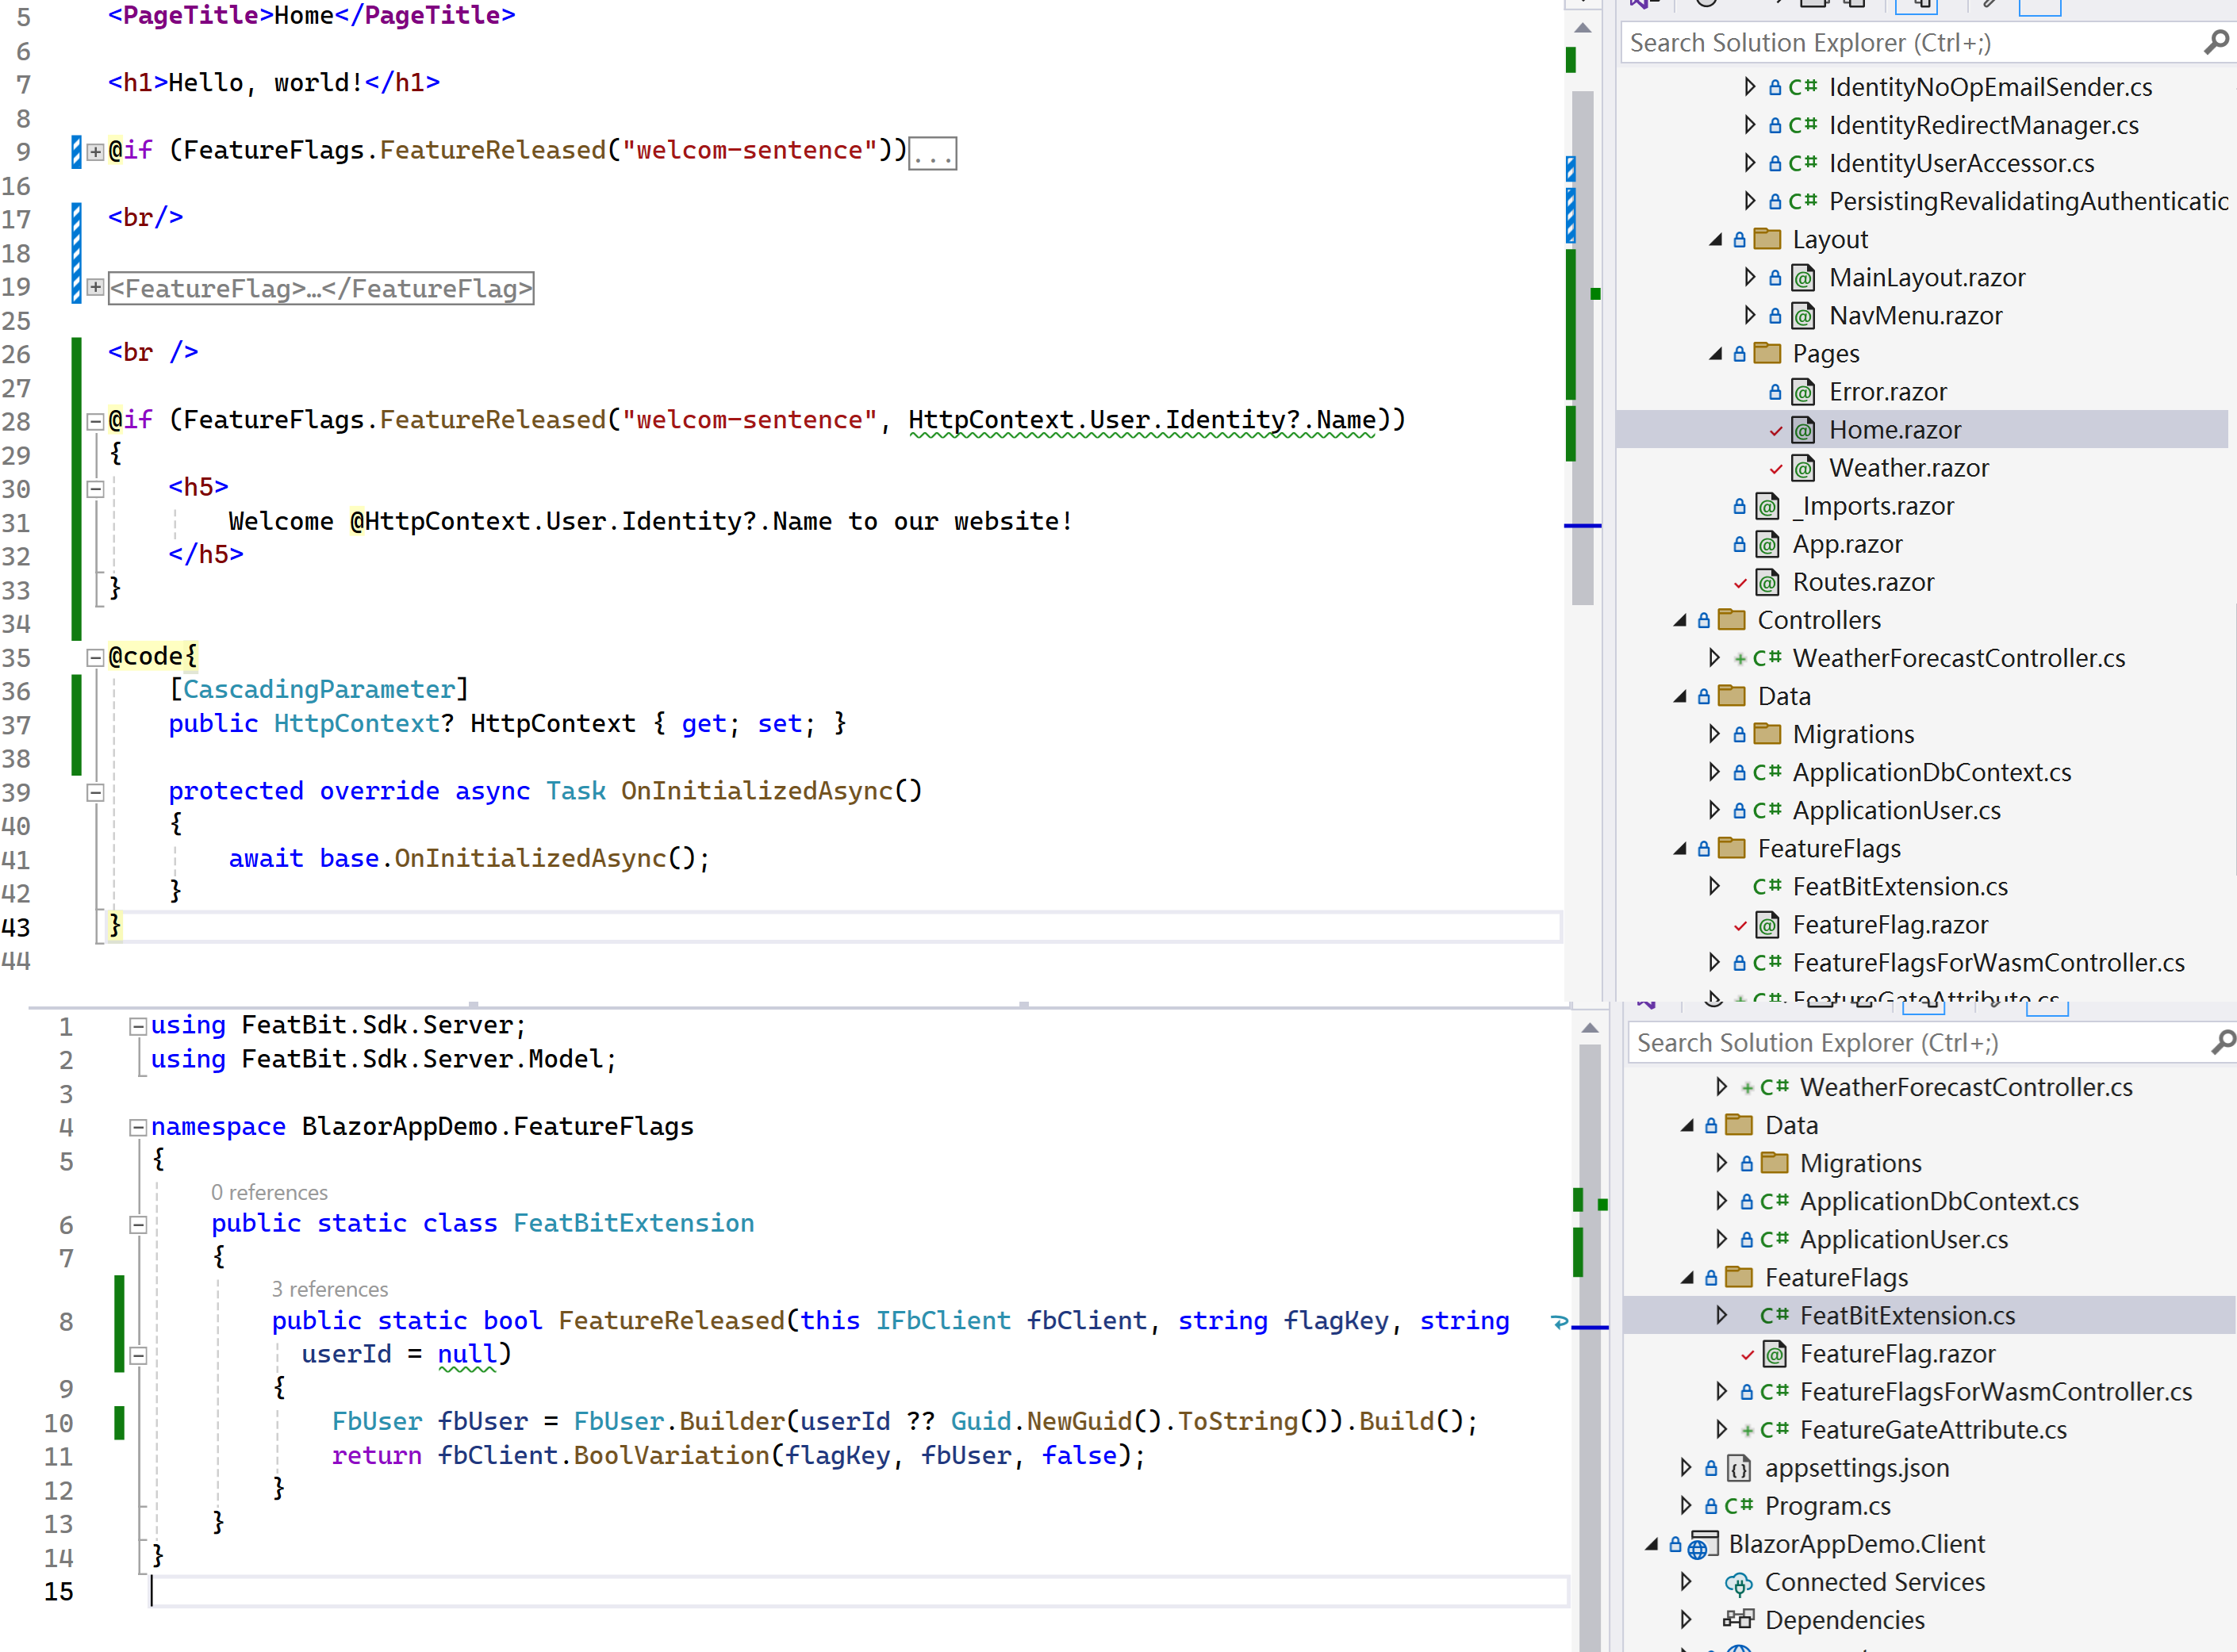Click the magnifier icon in lower Solution Explorer search
This screenshot has height=1652, width=2237.
click(2223, 1042)
